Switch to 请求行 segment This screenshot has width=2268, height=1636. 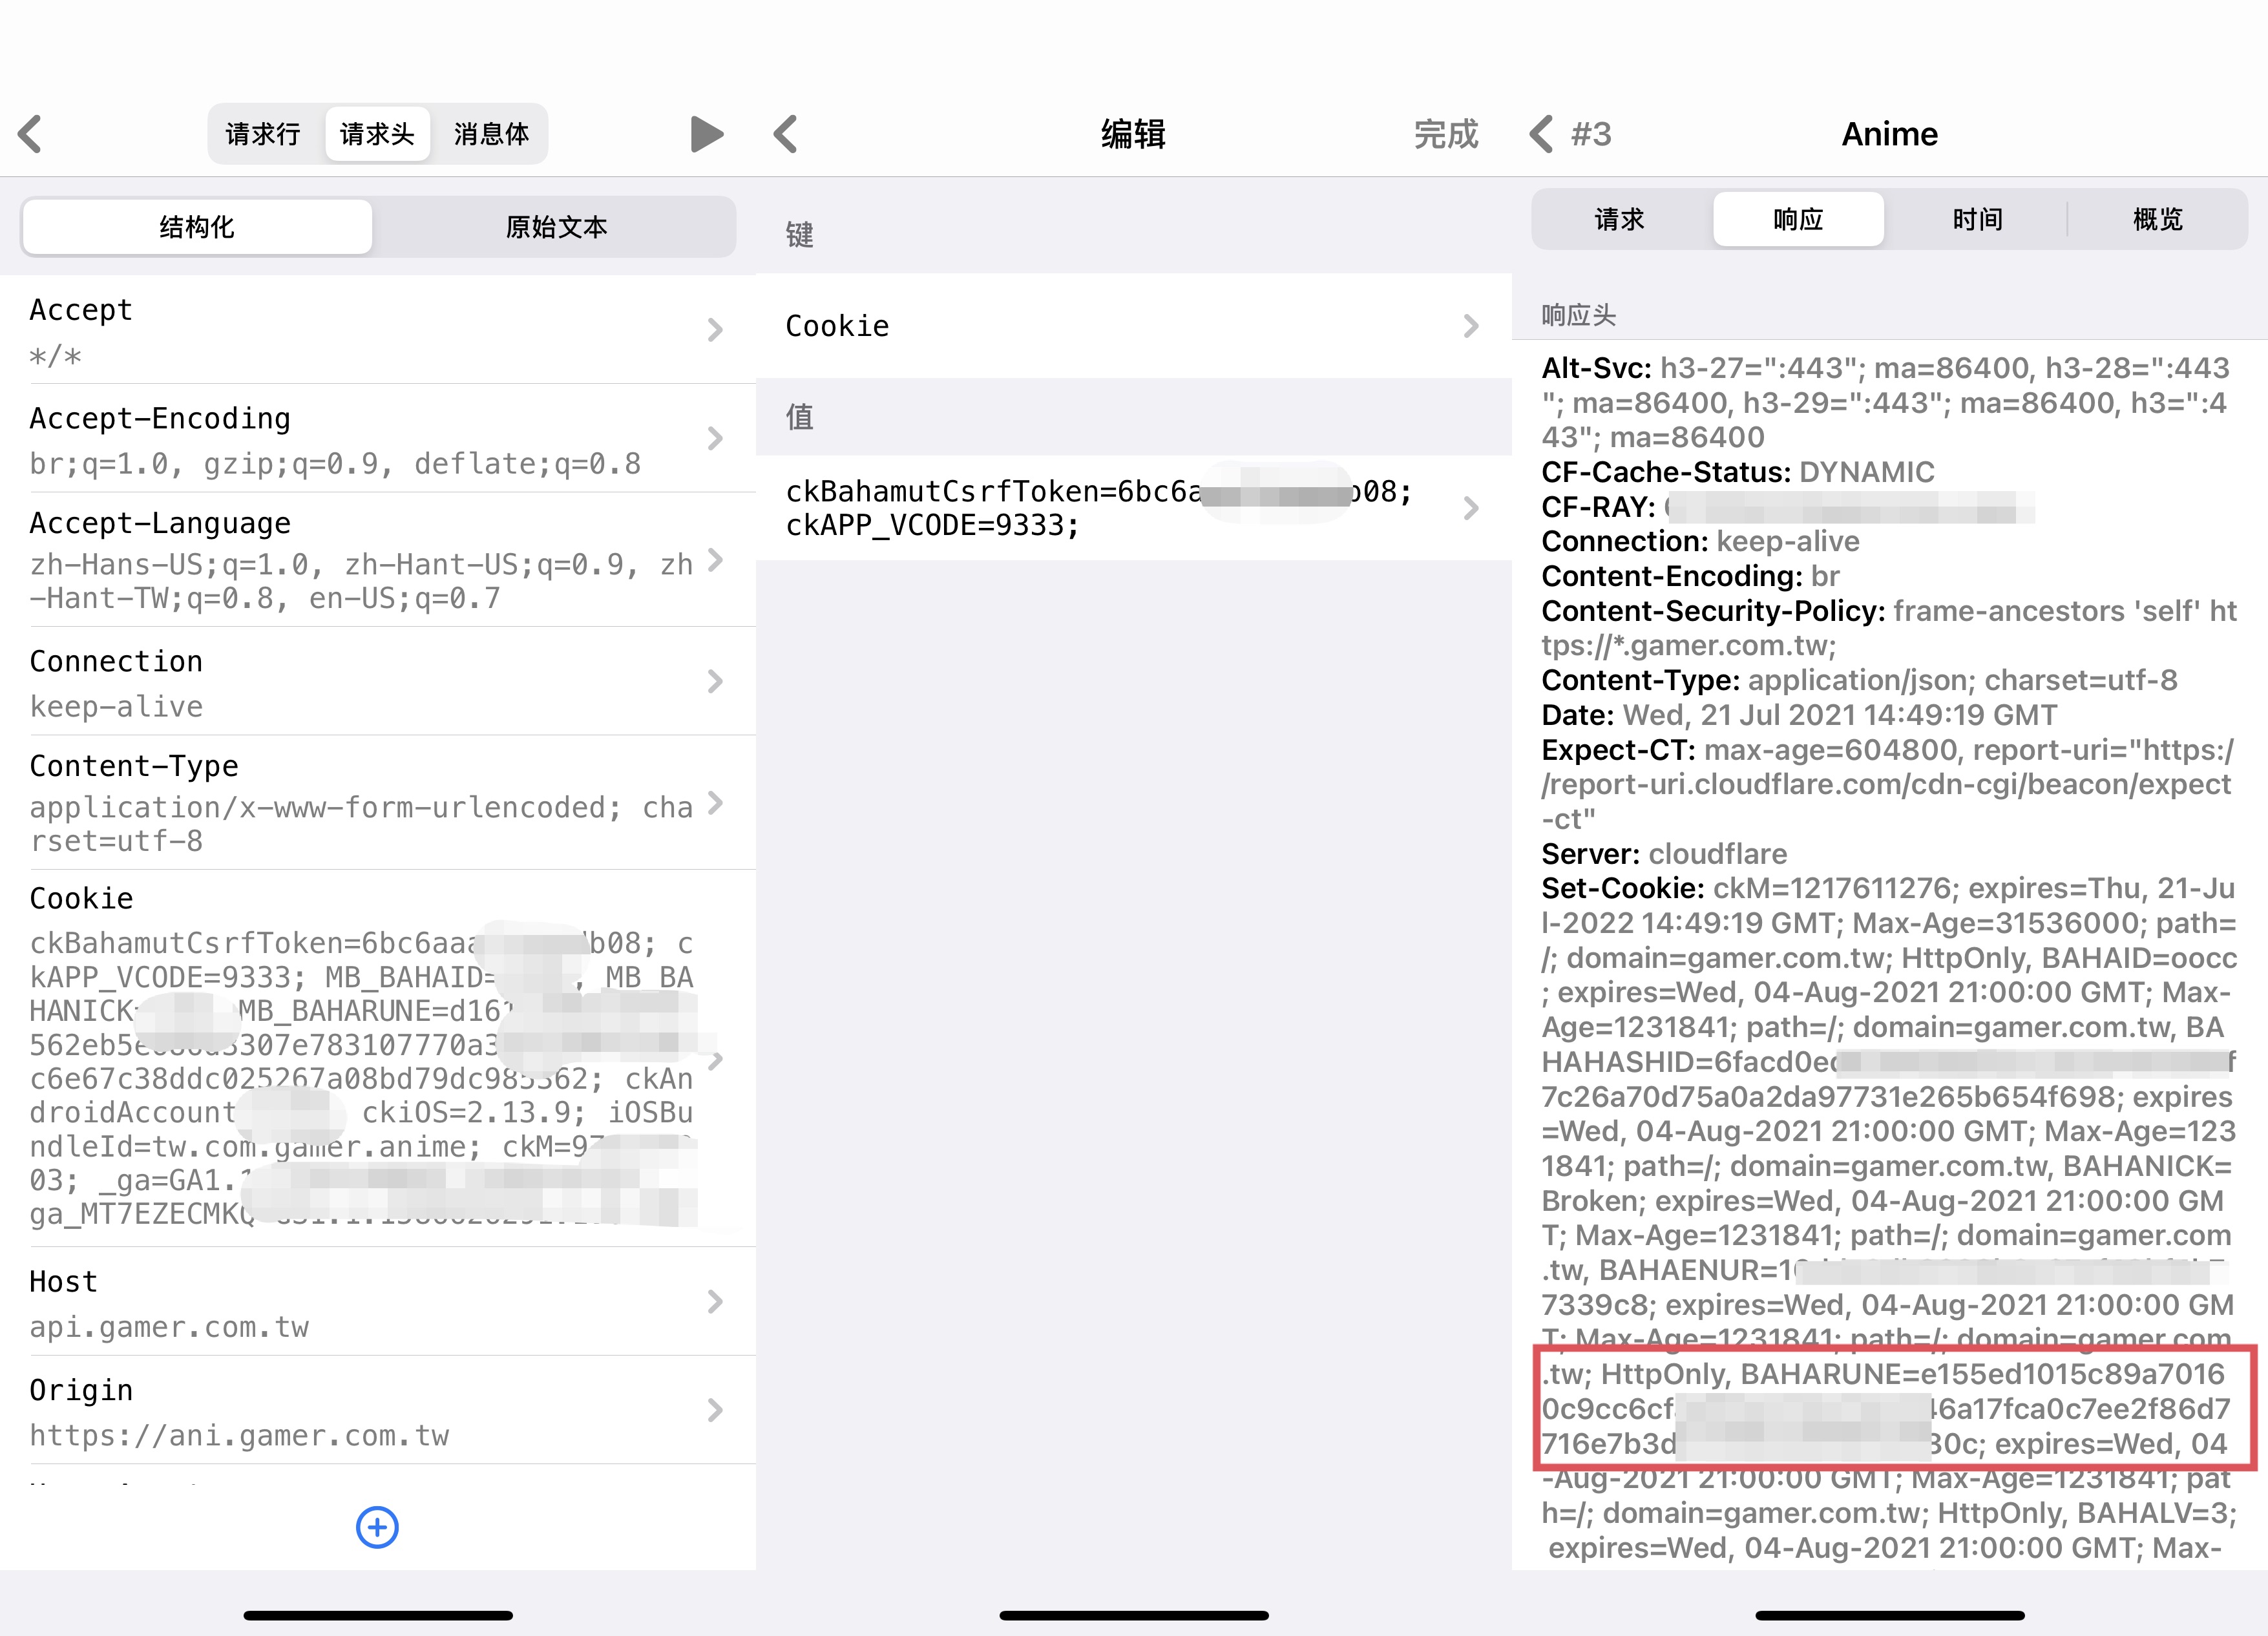pos(263,134)
